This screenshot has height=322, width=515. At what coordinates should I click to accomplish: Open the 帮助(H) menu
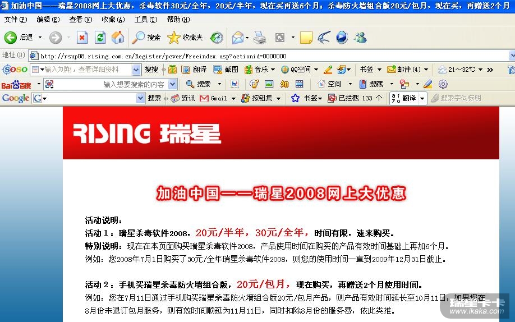tap(178, 20)
